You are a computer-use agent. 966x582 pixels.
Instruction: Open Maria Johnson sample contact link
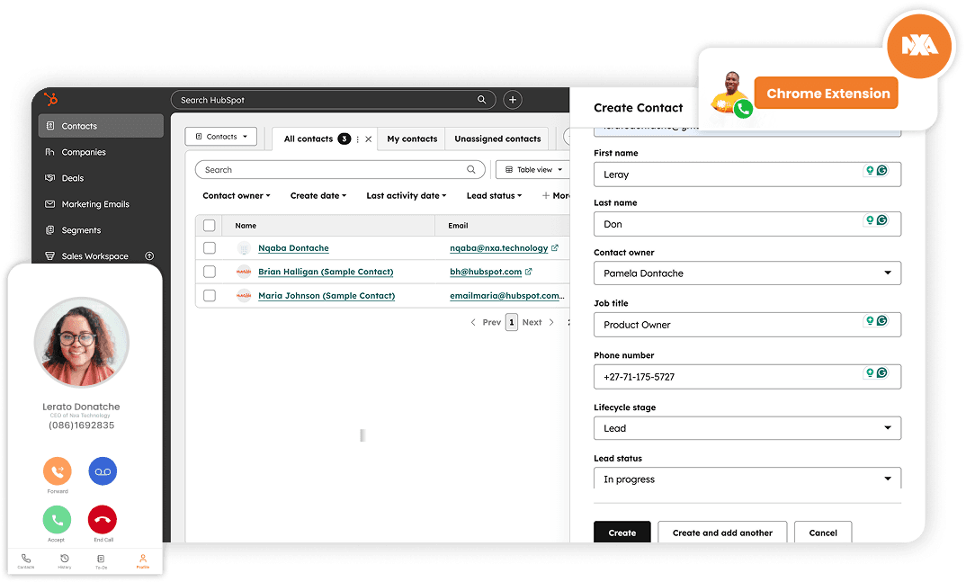326,296
